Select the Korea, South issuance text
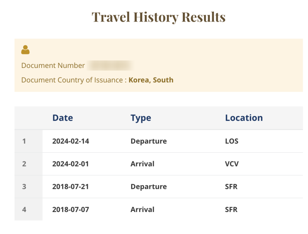 click(151, 80)
